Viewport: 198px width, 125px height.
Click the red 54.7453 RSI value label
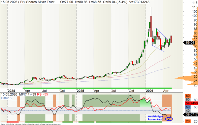click(191, 103)
